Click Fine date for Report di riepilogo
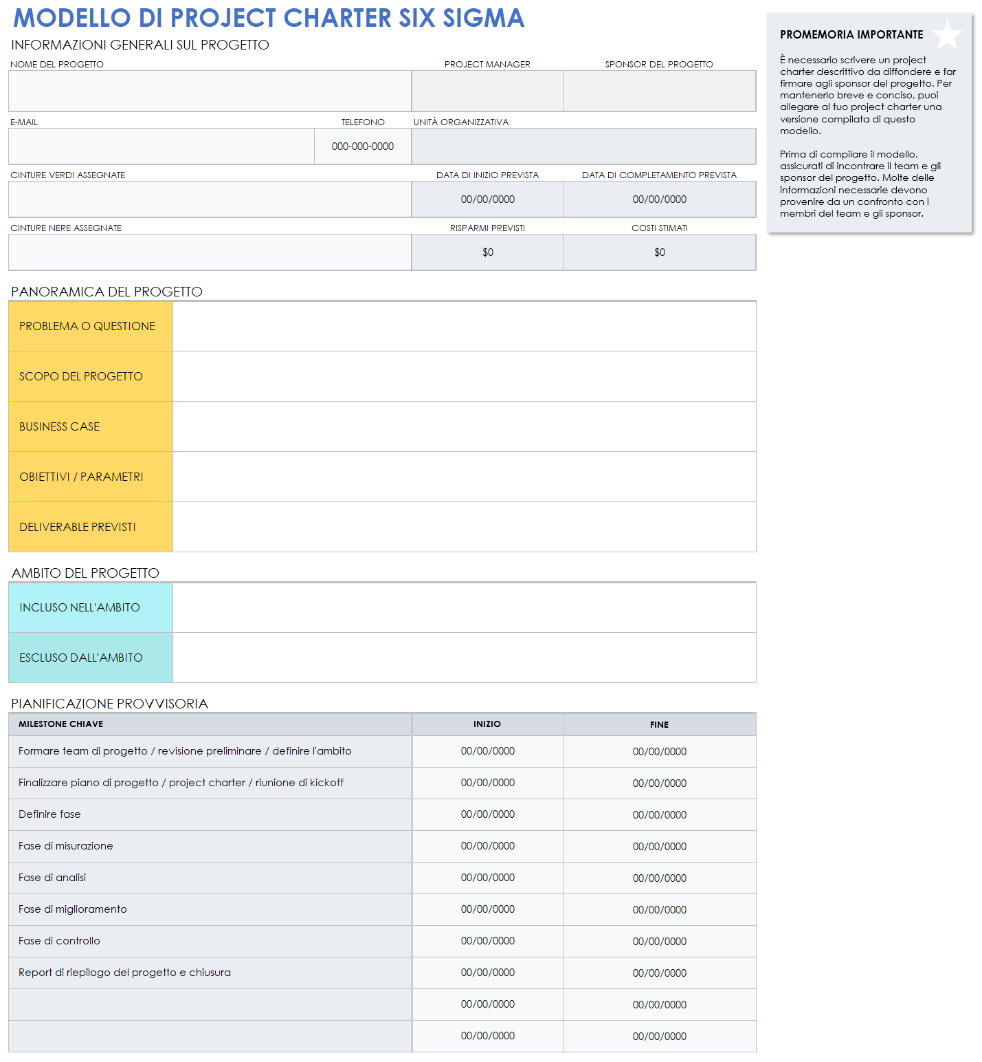 click(660, 973)
